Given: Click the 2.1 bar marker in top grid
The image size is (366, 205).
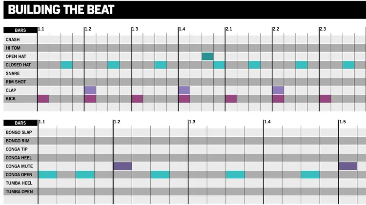Looking at the screenshot, I should (229, 29).
